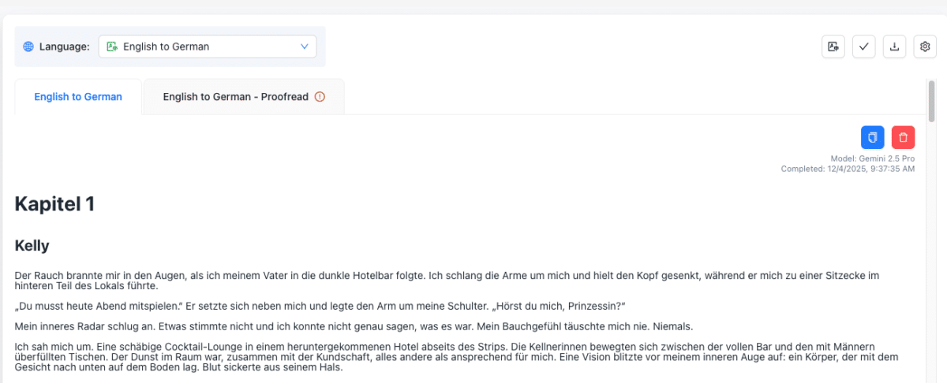Switch to the English to German tab
The height and width of the screenshot is (383, 947).
coord(78,97)
